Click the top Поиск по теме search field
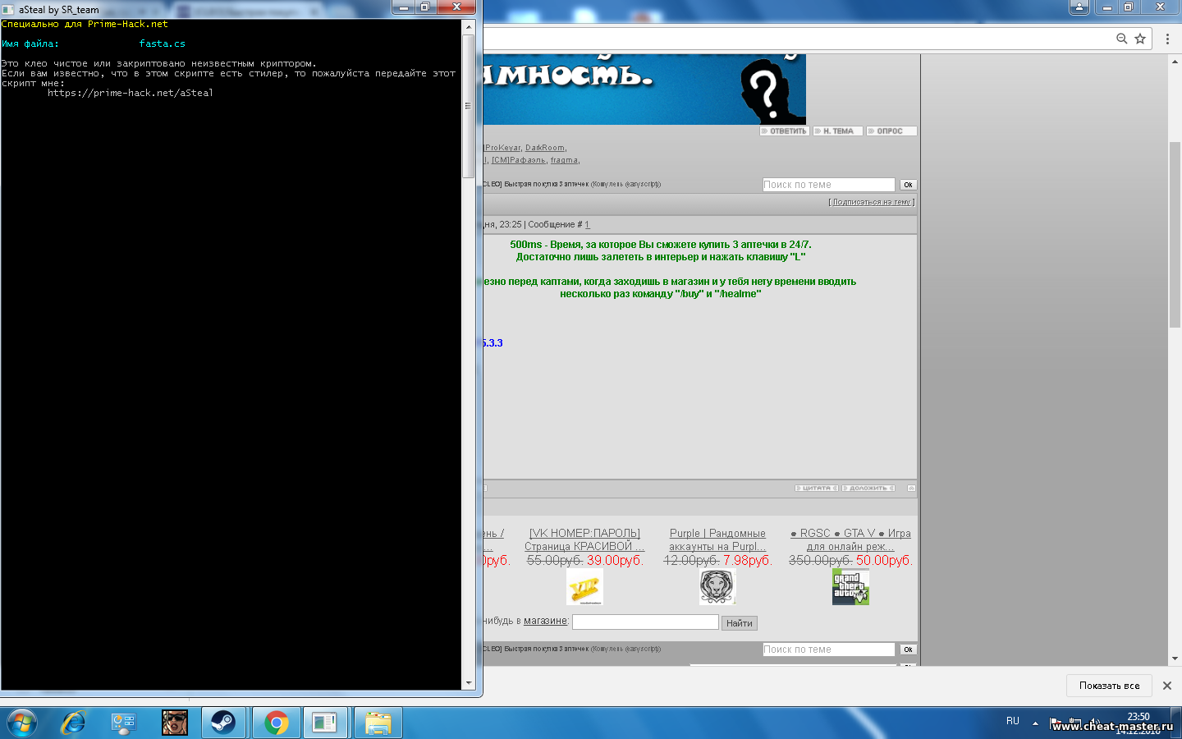 pos(827,185)
